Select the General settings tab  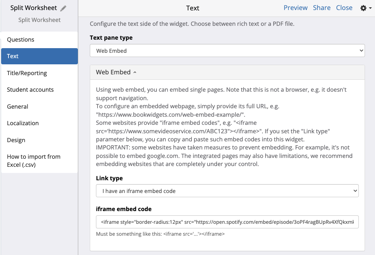tap(18, 107)
